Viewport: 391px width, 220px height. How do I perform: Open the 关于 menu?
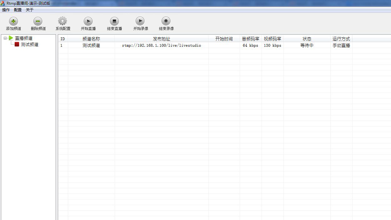click(30, 10)
